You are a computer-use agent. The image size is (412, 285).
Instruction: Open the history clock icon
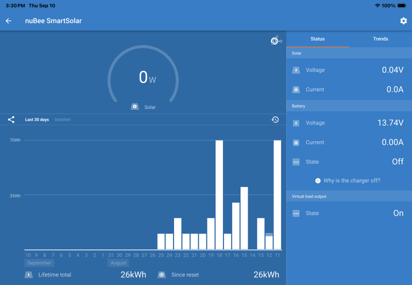[x=275, y=120]
